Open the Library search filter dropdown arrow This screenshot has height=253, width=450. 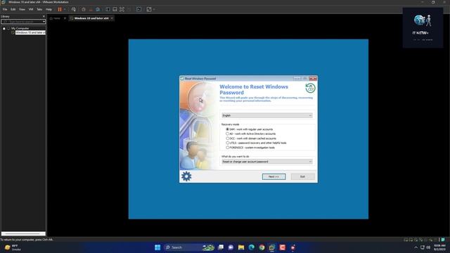(44, 22)
